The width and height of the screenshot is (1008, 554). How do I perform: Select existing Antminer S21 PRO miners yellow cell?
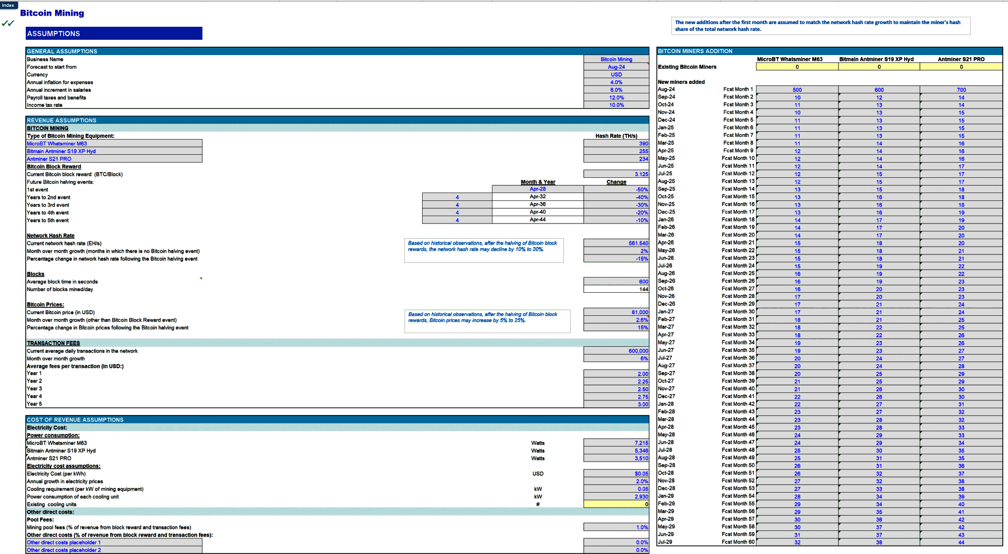pos(961,67)
